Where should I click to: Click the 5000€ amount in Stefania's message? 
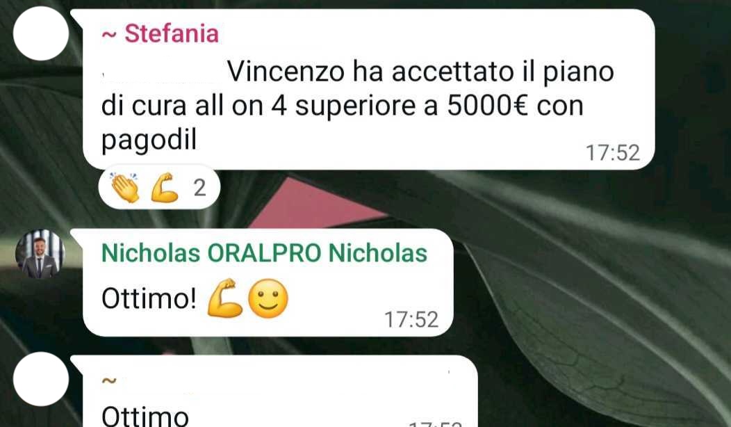tap(488, 106)
